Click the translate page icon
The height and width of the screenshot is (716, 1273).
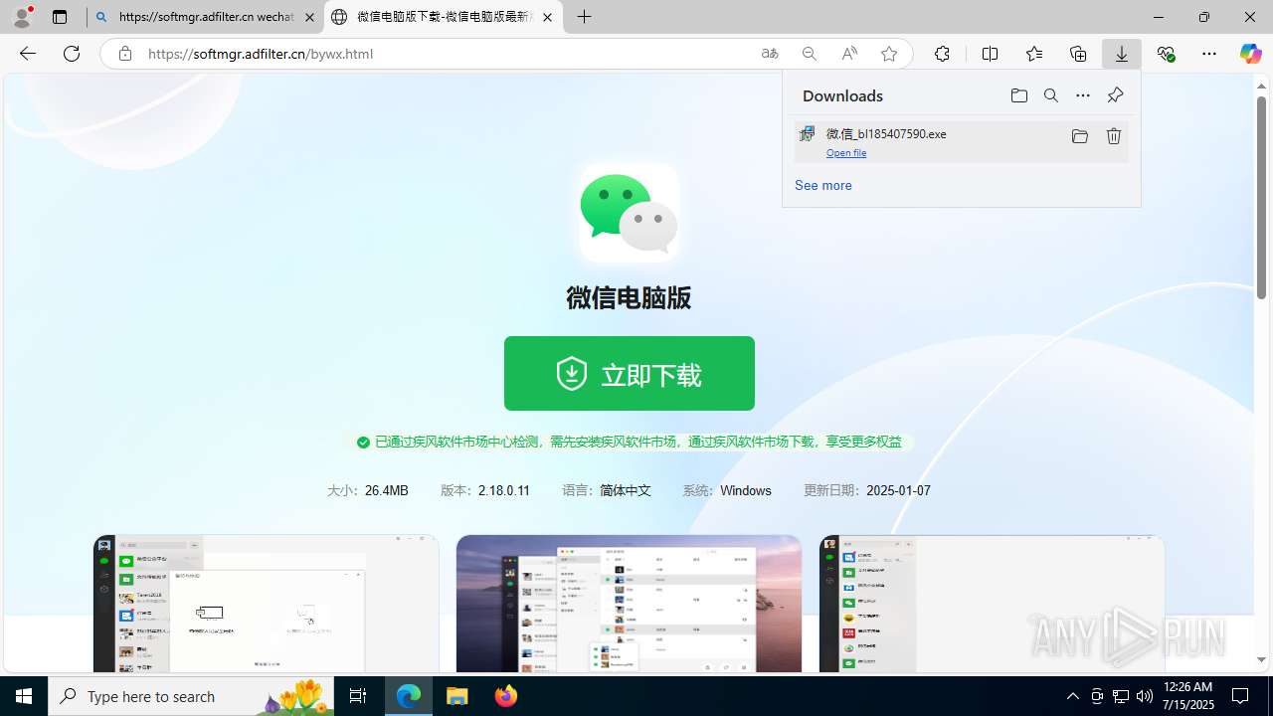(770, 54)
